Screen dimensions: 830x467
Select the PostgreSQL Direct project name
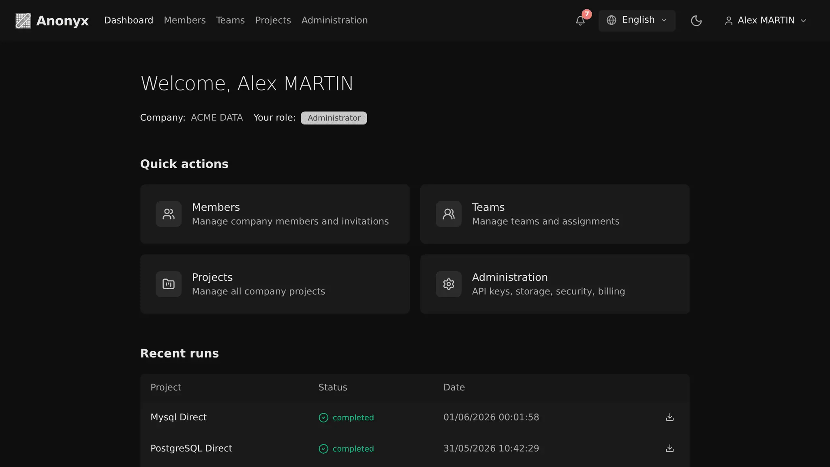191,448
